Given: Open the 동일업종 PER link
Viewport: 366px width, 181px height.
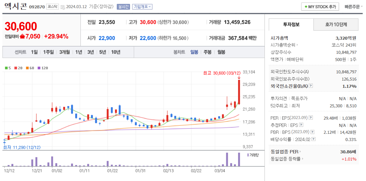Looking at the screenshot, I should click(284, 152).
